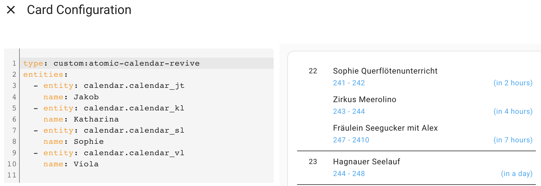This screenshot has width=541, height=186.
Task: Close the Card Configuration dialog
Action: click(x=11, y=10)
